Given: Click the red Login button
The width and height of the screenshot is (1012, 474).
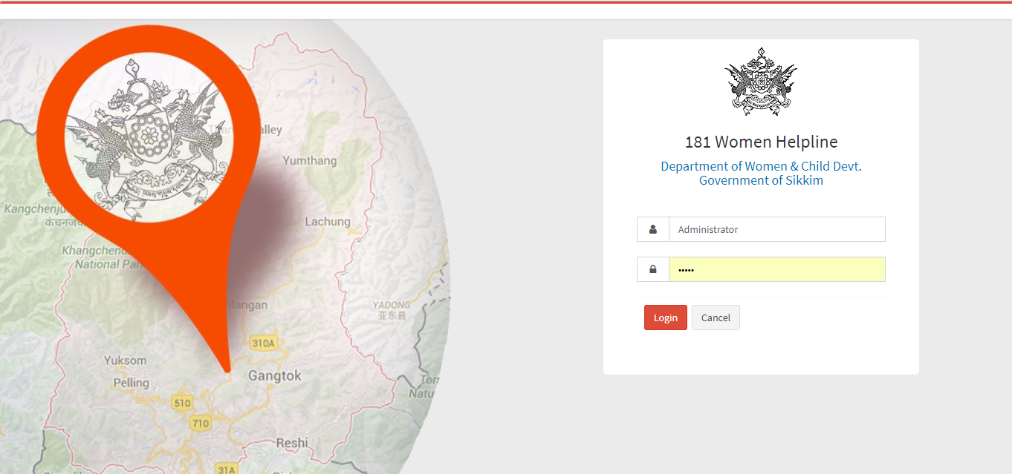Looking at the screenshot, I should (x=665, y=317).
